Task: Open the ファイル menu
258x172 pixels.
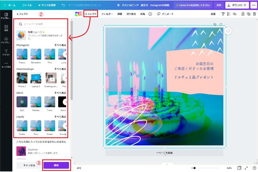Action: click(27, 5)
